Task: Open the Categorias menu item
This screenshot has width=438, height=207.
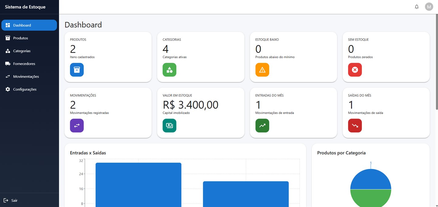Action: click(x=29, y=51)
